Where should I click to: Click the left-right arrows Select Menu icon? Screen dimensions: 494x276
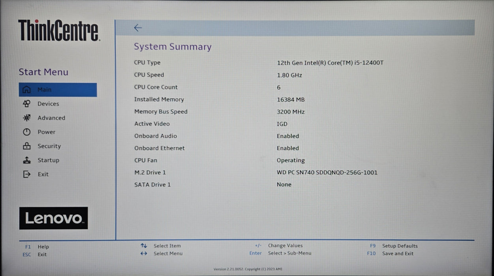point(144,254)
